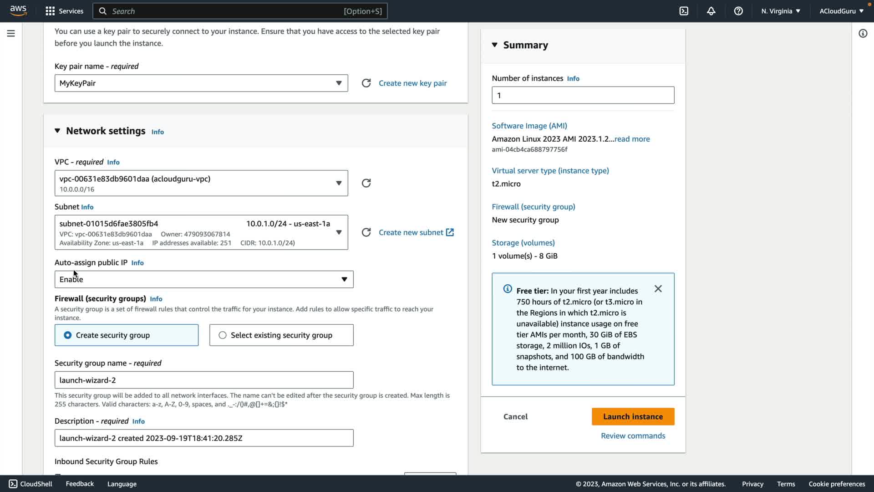The width and height of the screenshot is (874, 492).
Task: Open the Services menu
Action: [64, 11]
